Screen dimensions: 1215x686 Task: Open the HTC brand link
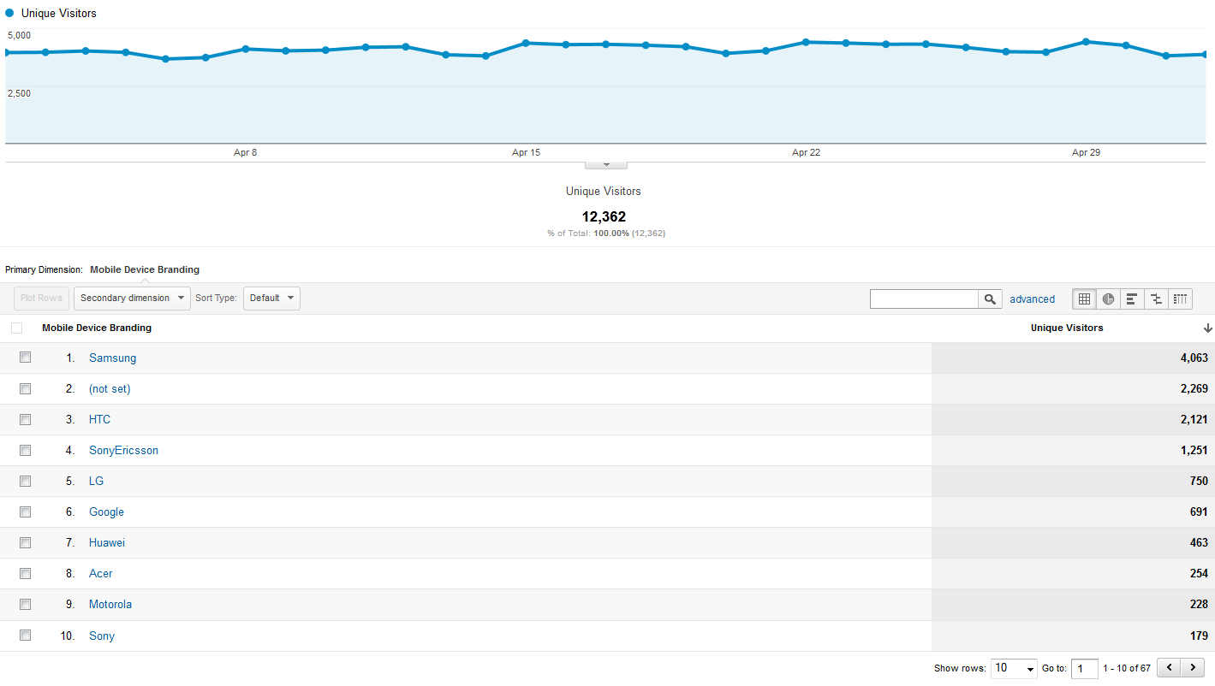coord(99,420)
